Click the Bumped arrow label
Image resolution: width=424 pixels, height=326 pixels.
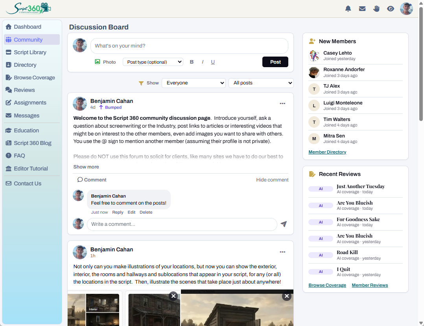(x=110, y=107)
